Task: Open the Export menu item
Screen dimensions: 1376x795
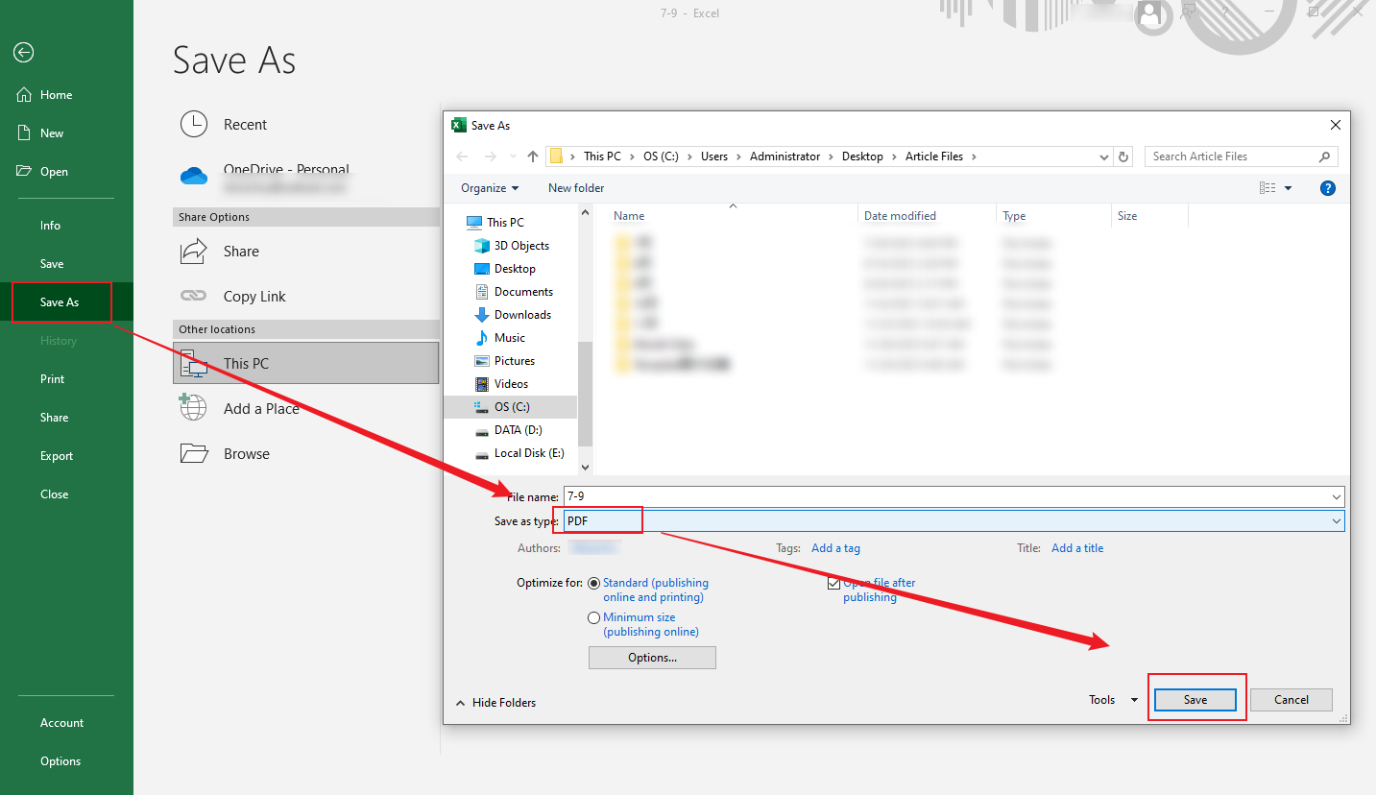Action: click(56, 455)
